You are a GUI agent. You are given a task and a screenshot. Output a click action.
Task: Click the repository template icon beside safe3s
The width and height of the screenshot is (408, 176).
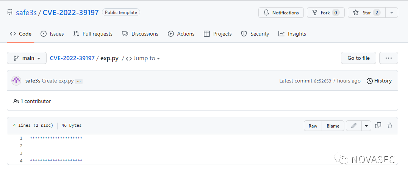pos(10,12)
